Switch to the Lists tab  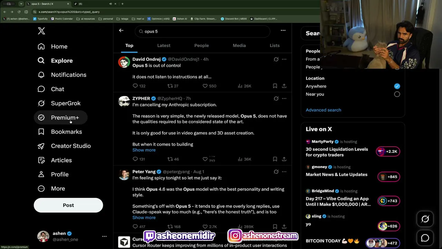coord(275,45)
